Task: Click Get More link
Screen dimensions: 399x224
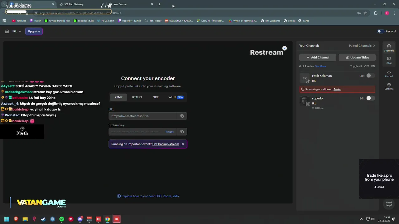Action: [320, 66]
